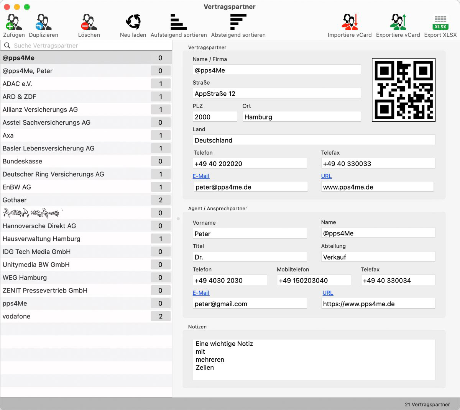Click the Ort field showing Hamburg
This screenshot has width=460, height=410.
coord(302,117)
